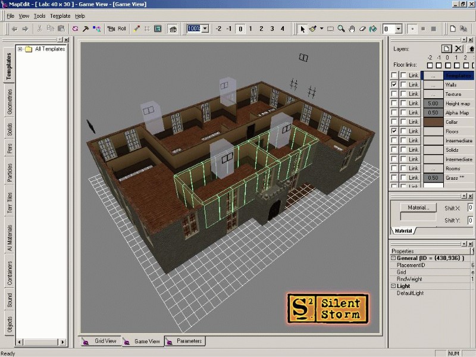The height and width of the screenshot is (357, 476).
Task: Uncheck the Floors layer visibility checkbox
Action: [x=393, y=131]
